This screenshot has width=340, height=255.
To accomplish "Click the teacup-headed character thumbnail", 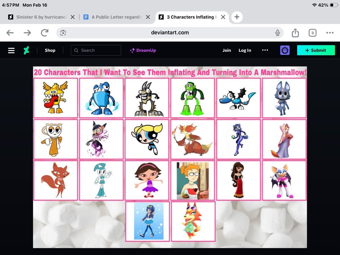I will pyautogui.click(x=56, y=139).
